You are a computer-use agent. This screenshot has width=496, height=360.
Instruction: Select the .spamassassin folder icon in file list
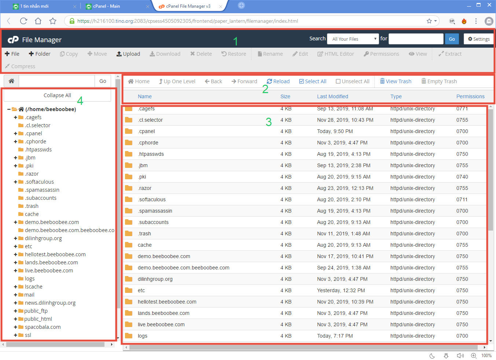pyautogui.click(x=129, y=211)
